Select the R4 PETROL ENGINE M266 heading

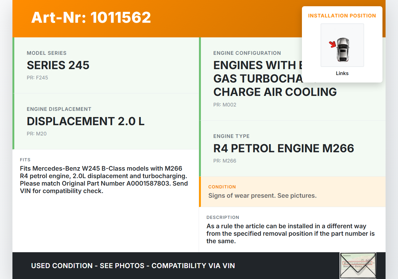[284, 148]
